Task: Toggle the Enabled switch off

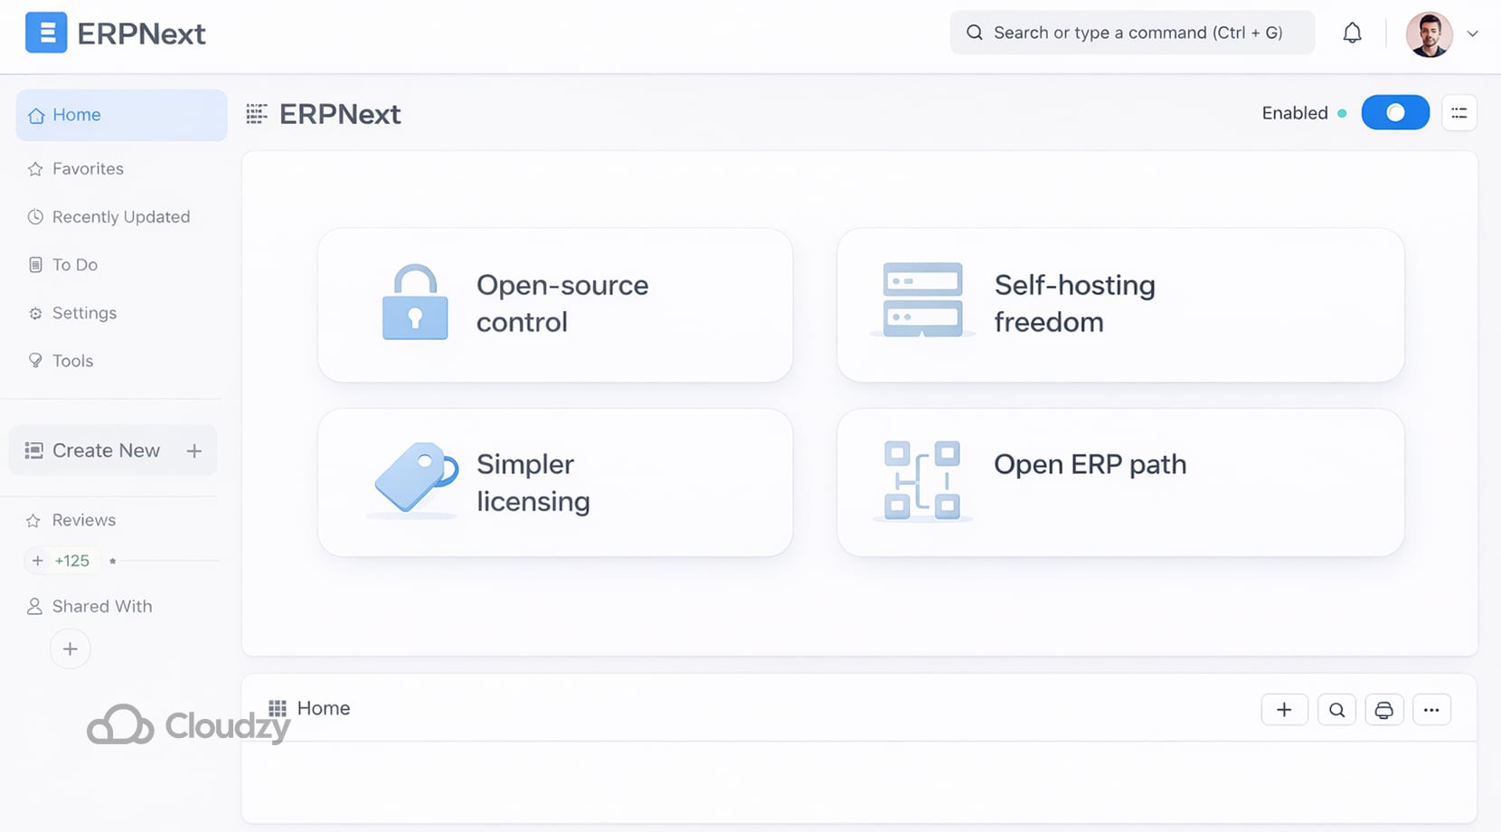Action: [1395, 112]
